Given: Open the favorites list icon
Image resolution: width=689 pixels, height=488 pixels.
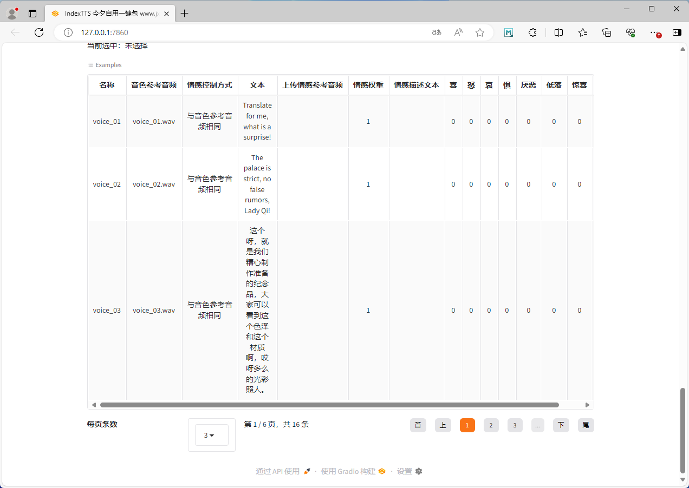Looking at the screenshot, I should click(583, 32).
